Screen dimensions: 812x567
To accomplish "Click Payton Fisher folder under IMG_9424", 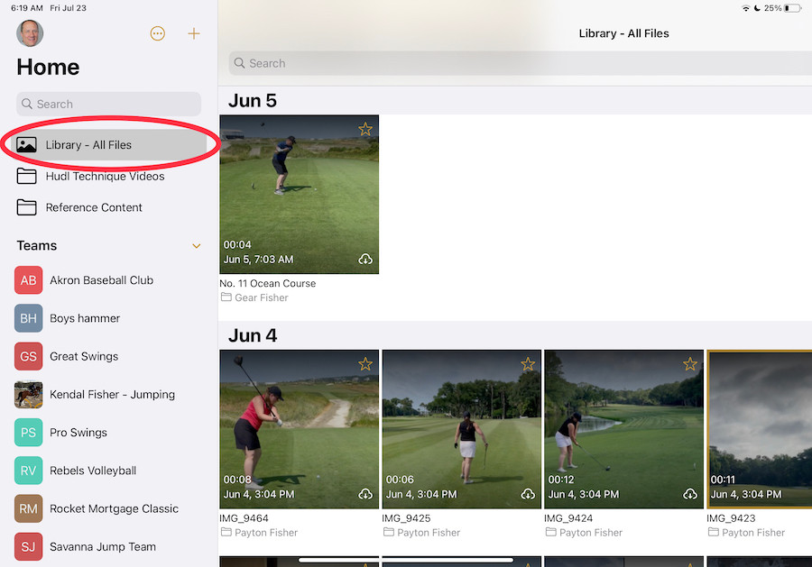I will (x=584, y=533).
